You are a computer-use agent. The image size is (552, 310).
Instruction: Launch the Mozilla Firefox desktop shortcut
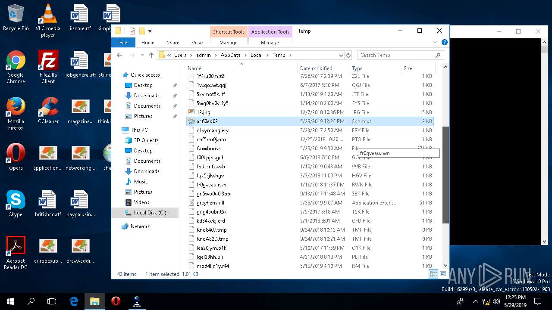16,114
